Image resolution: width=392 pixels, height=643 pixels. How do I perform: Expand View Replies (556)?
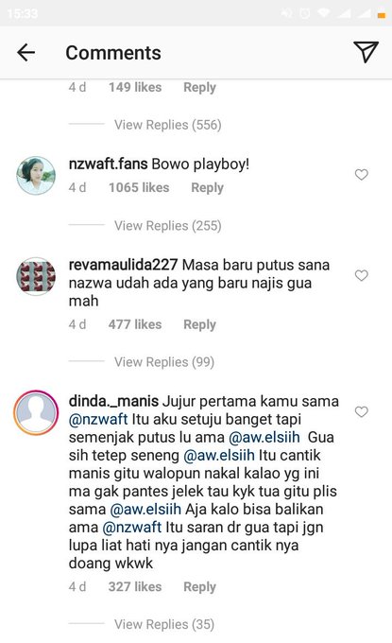pyautogui.click(x=167, y=125)
